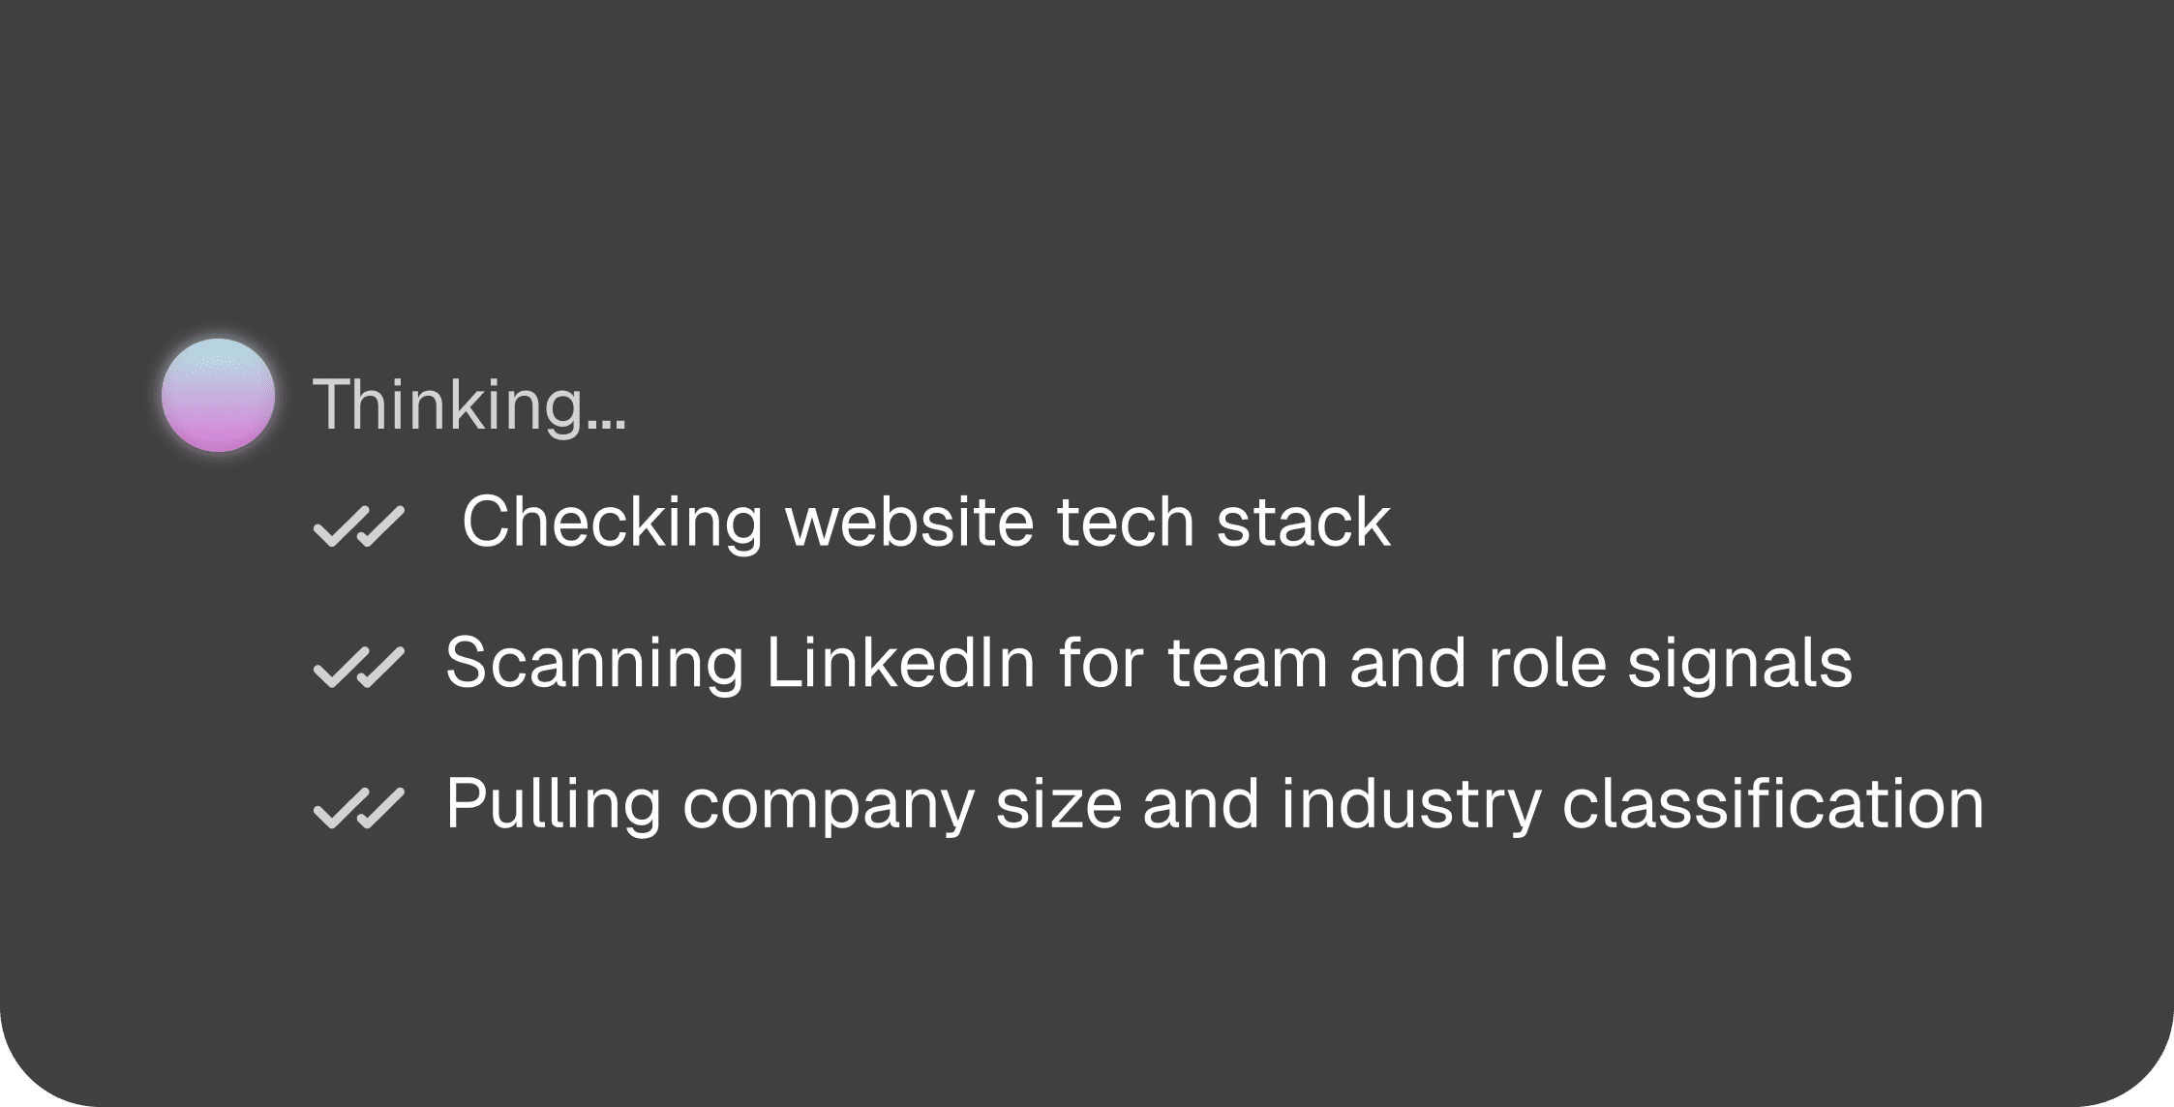Click the double-check icon beside company size step
Image resolution: width=2174 pixels, height=1107 pixels.
click(x=358, y=808)
